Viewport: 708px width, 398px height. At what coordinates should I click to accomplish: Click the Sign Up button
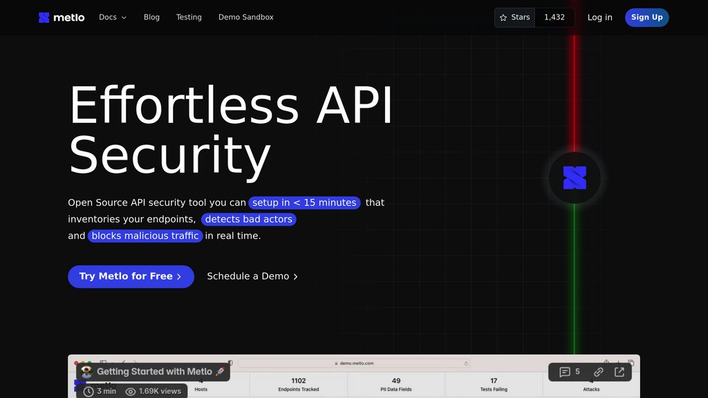coord(646,17)
